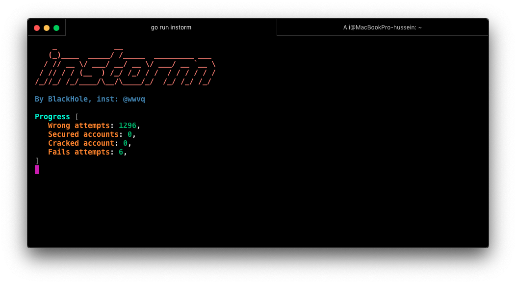The width and height of the screenshot is (516, 284).
Task: Switch to the 'go run instorm' tab
Action: tap(171, 27)
